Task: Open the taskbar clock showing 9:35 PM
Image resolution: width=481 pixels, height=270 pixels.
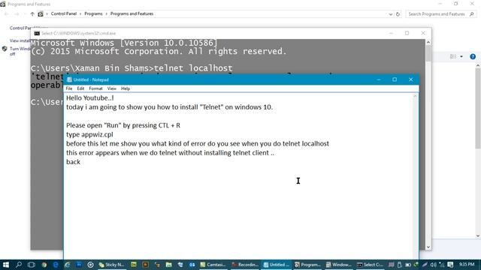Action: [467, 265]
